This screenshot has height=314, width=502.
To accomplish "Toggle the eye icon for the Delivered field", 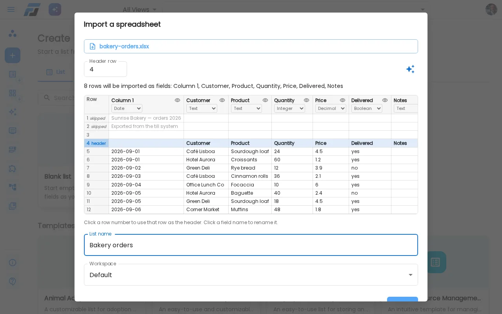I will 385,100.
